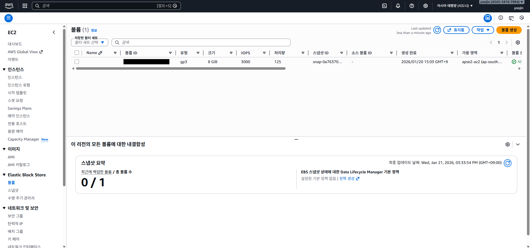Image resolution: width=530 pixels, height=248 pixels.
Task: Collapse the 네트워크 및 보안 section
Action: click(4, 208)
